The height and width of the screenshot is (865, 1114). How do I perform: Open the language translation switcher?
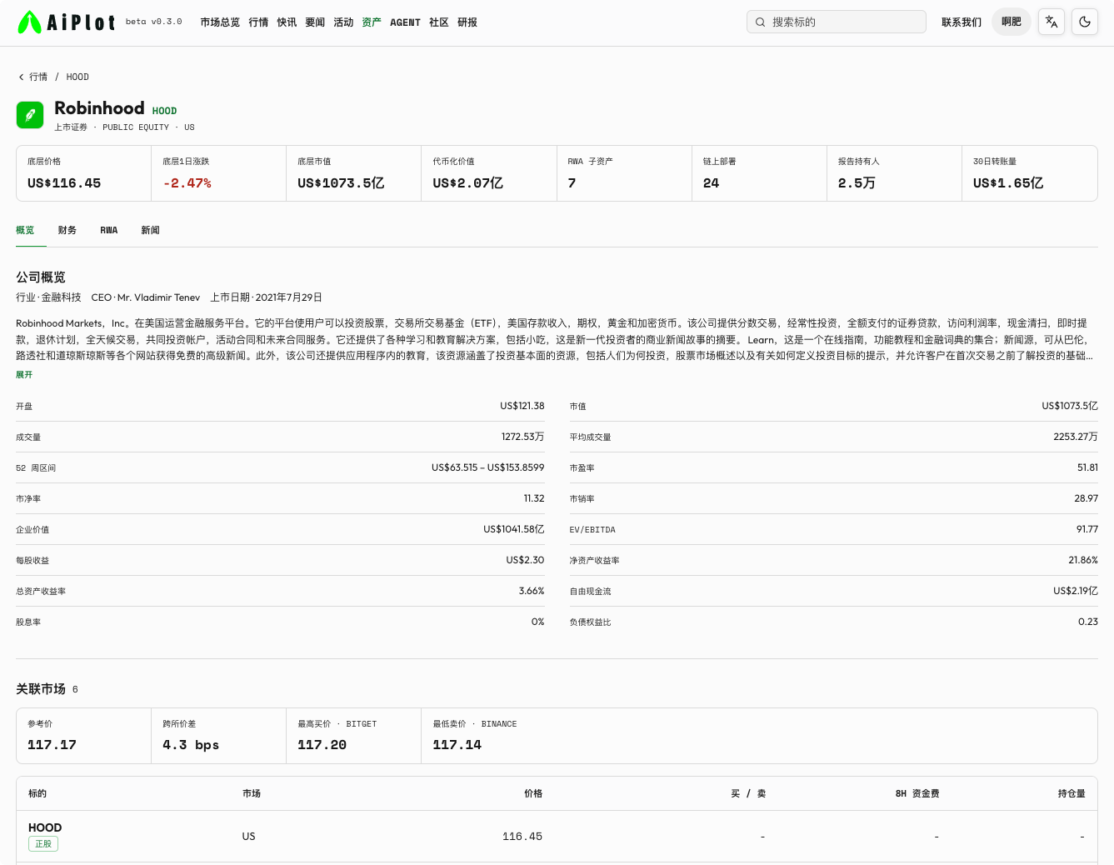tap(1052, 22)
